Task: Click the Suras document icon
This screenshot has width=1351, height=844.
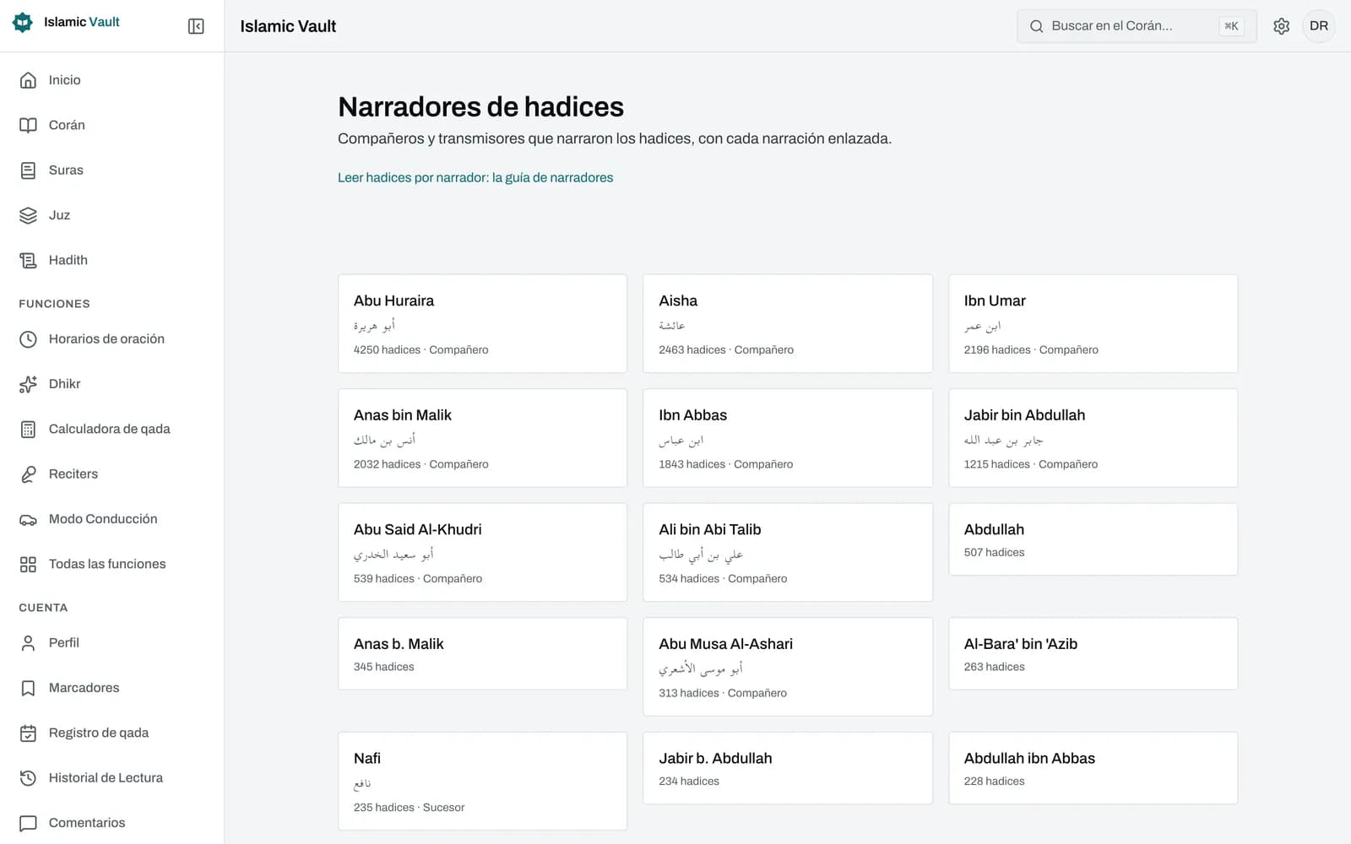Action: click(28, 170)
